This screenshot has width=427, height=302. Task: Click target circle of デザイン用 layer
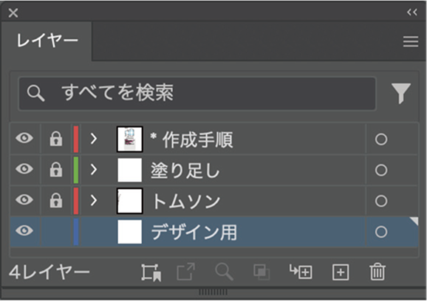[381, 232]
